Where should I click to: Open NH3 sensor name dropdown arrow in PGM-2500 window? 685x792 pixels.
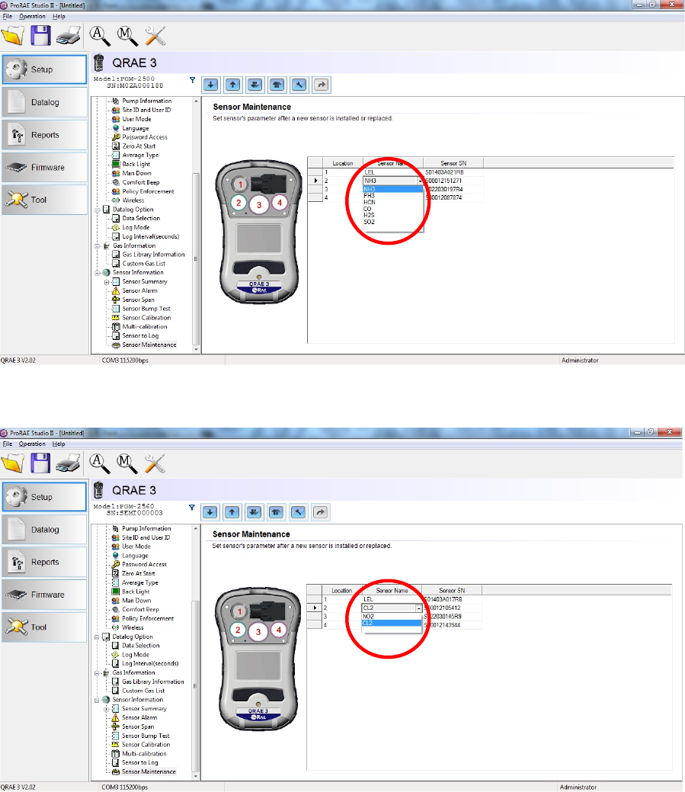click(420, 181)
